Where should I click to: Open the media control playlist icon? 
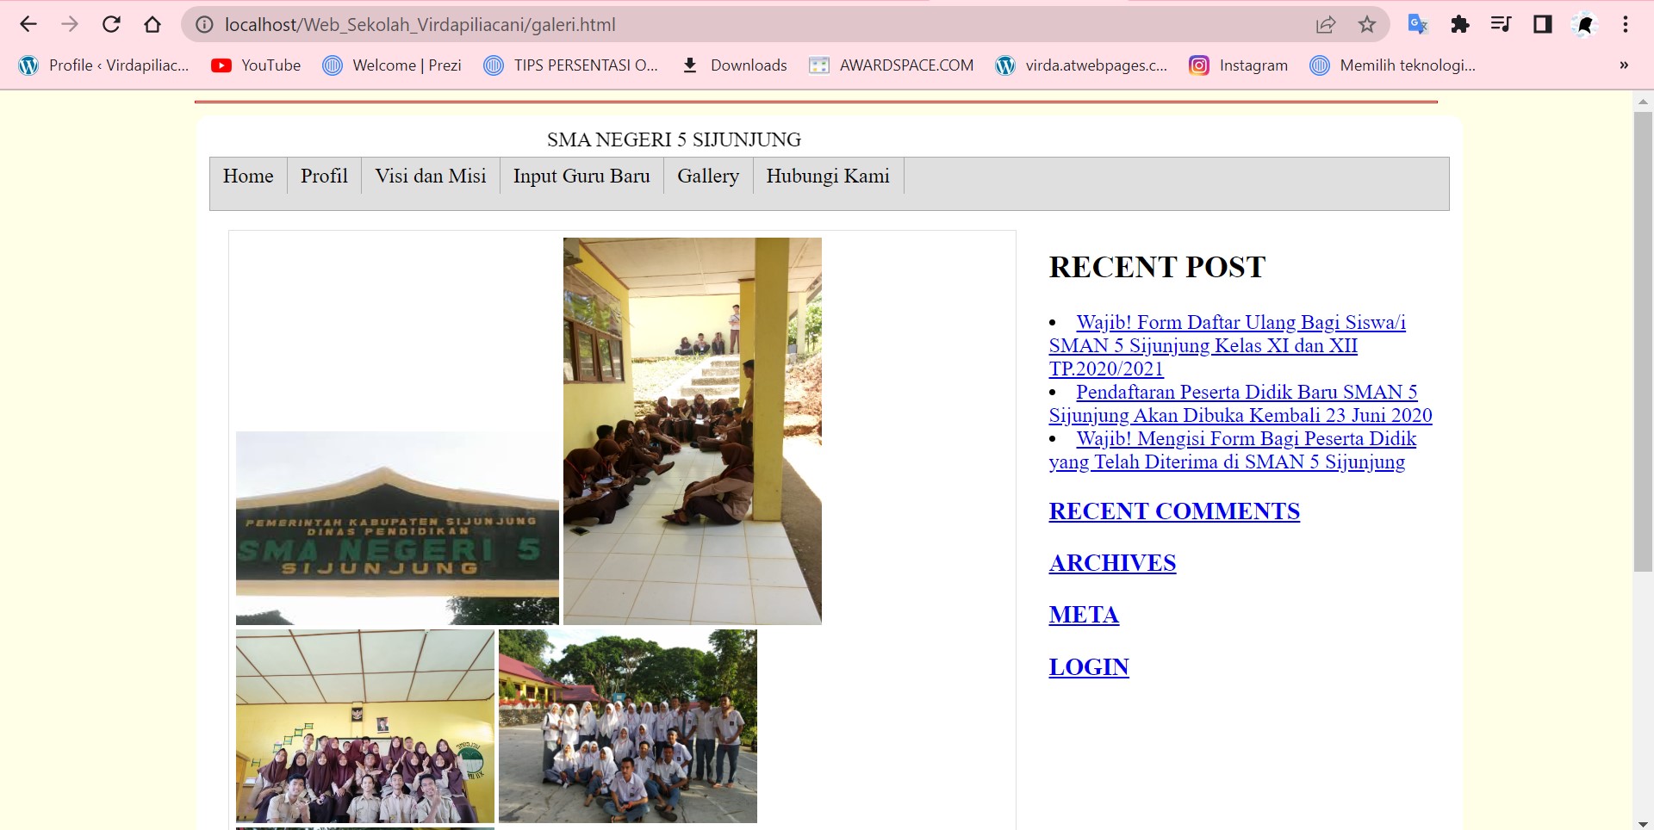coord(1501,24)
